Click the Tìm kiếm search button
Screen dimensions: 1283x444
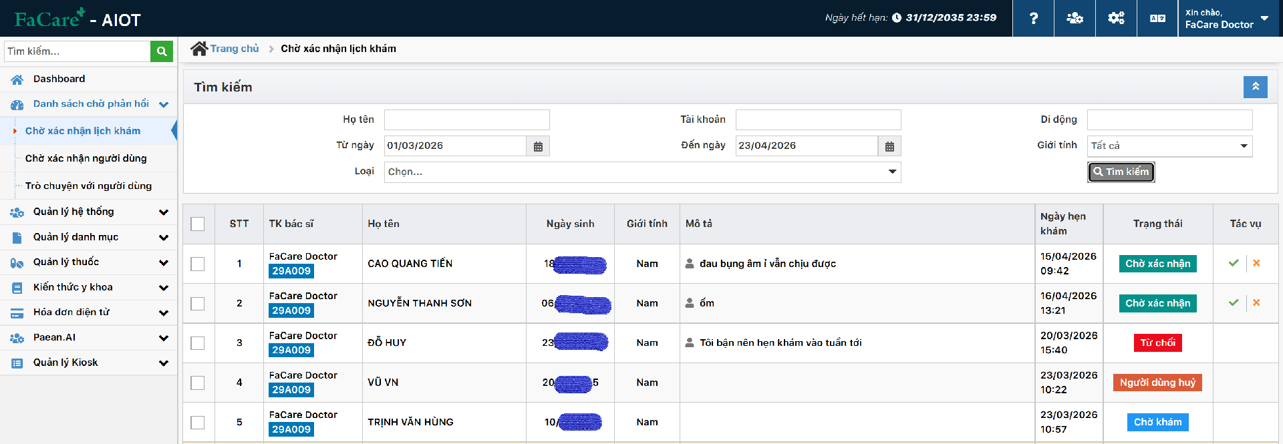[1121, 172]
